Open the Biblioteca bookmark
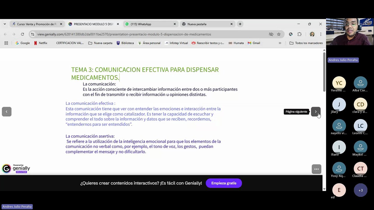The height and width of the screenshot is (210, 374). 125,43
